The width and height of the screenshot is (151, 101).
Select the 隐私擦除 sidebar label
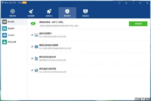(x=11, y=22)
